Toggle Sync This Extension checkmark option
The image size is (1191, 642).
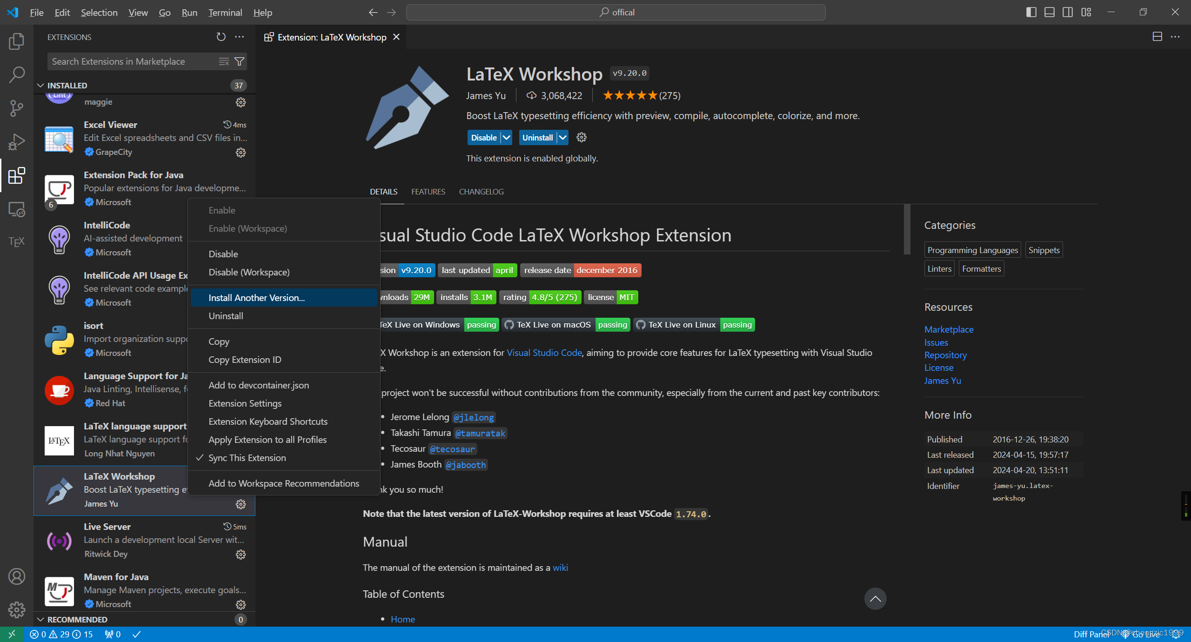point(247,458)
